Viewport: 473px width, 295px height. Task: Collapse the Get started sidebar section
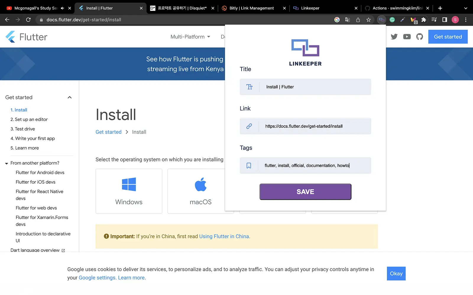pyautogui.click(x=69, y=97)
